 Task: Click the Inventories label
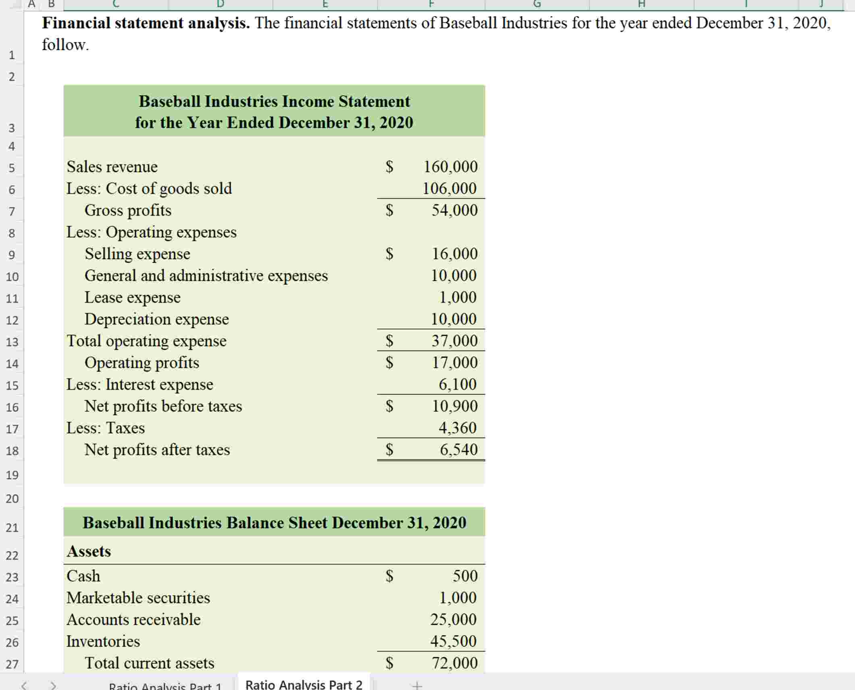pyautogui.click(x=103, y=641)
